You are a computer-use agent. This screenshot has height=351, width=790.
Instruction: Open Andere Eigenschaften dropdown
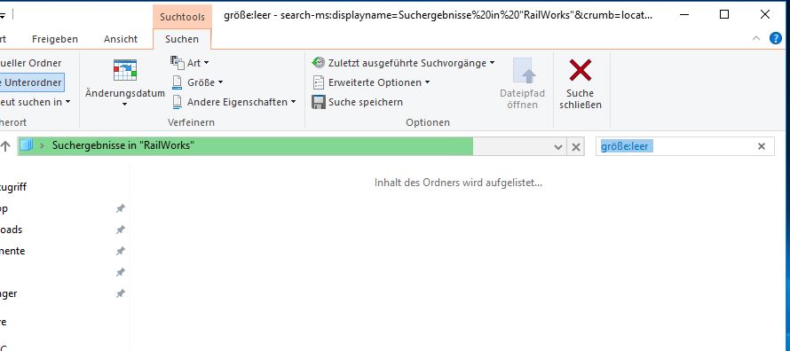[x=233, y=102]
